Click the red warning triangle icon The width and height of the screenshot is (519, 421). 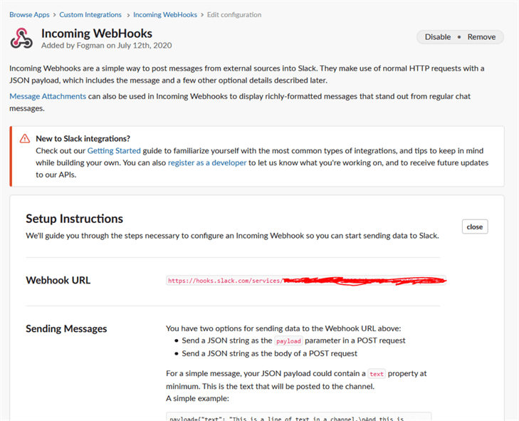tap(25, 138)
